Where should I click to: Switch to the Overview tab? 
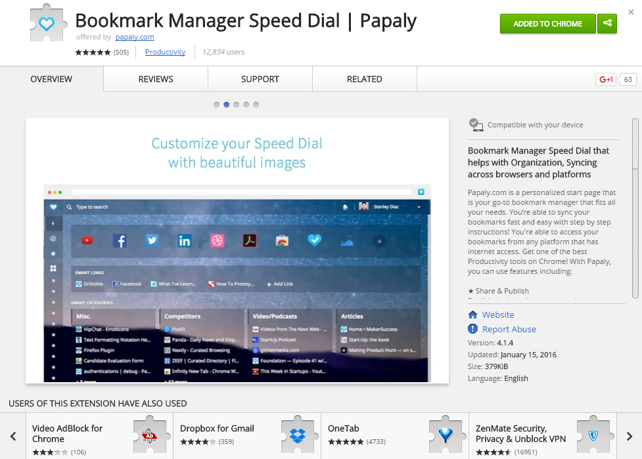click(x=52, y=79)
